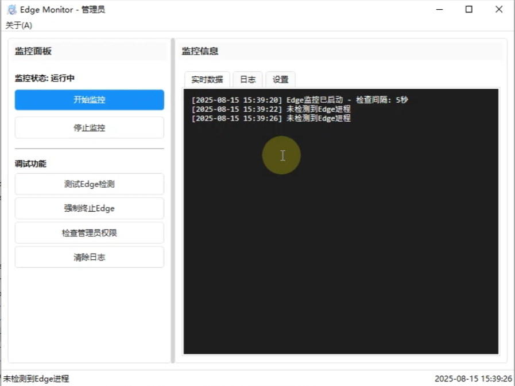Click the 开始监控 button

pyautogui.click(x=89, y=100)
